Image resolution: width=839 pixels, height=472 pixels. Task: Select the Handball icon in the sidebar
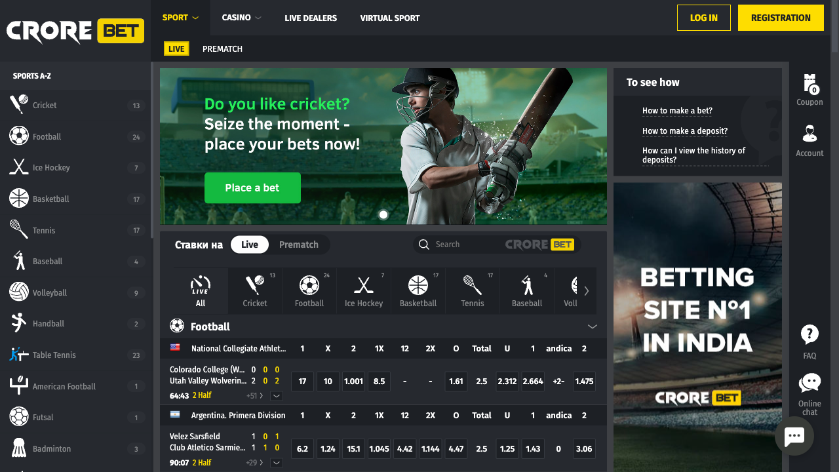point(19,323)
